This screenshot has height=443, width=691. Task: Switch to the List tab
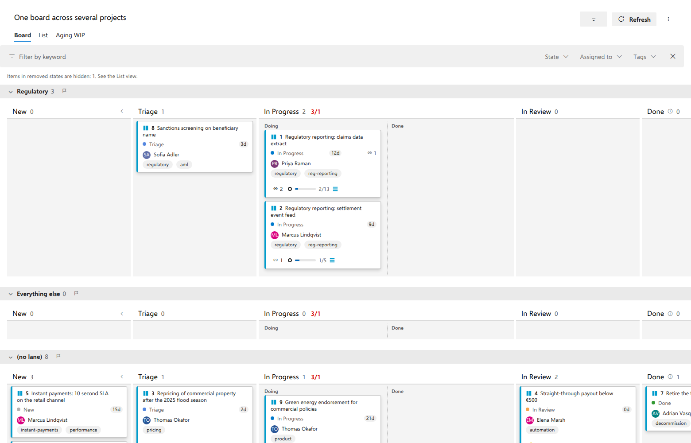coord(43,35)
